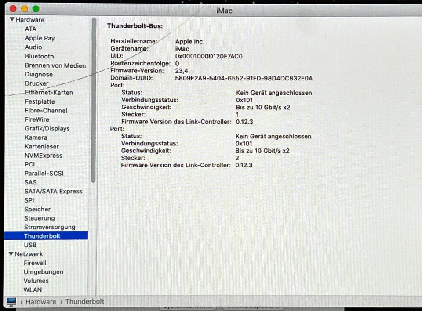Show Steuerung information

click(x=39, y=218)
